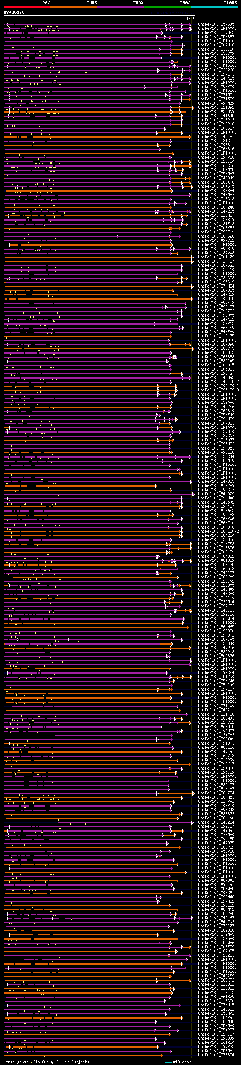This screenshot has width=241, height=1065.
Task: Click the orange ~40% identity legend bar
Action: (74, 7)
